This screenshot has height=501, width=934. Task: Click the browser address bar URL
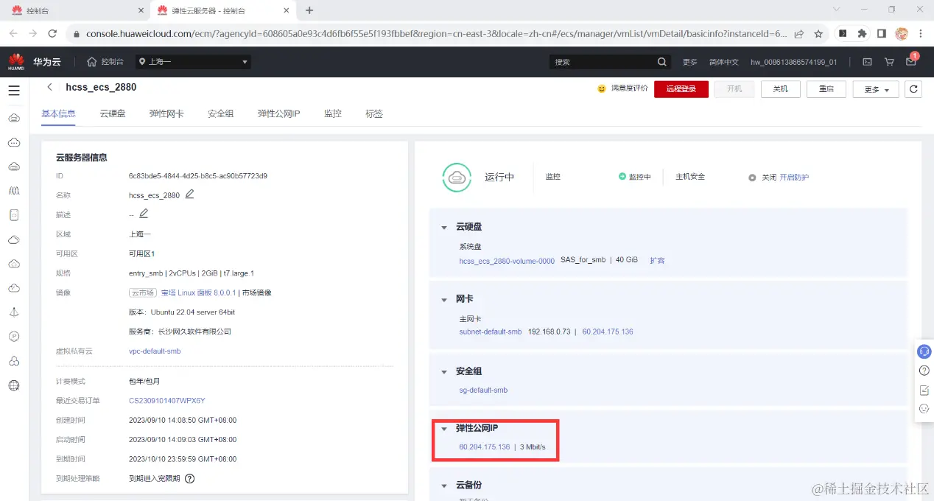pos(436,34)
